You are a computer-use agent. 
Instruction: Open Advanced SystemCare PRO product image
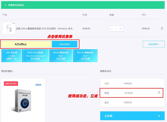(23, 100)
